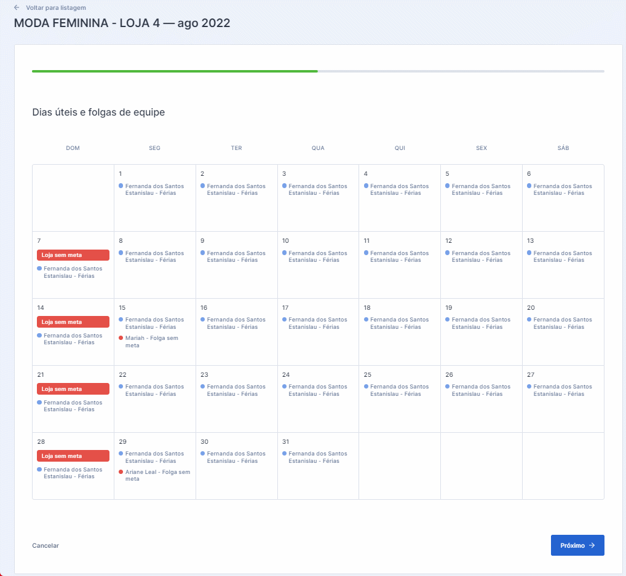Open the Voltar para listagem link
Viewport: 626px width, 576px height.
pos(55,8)
